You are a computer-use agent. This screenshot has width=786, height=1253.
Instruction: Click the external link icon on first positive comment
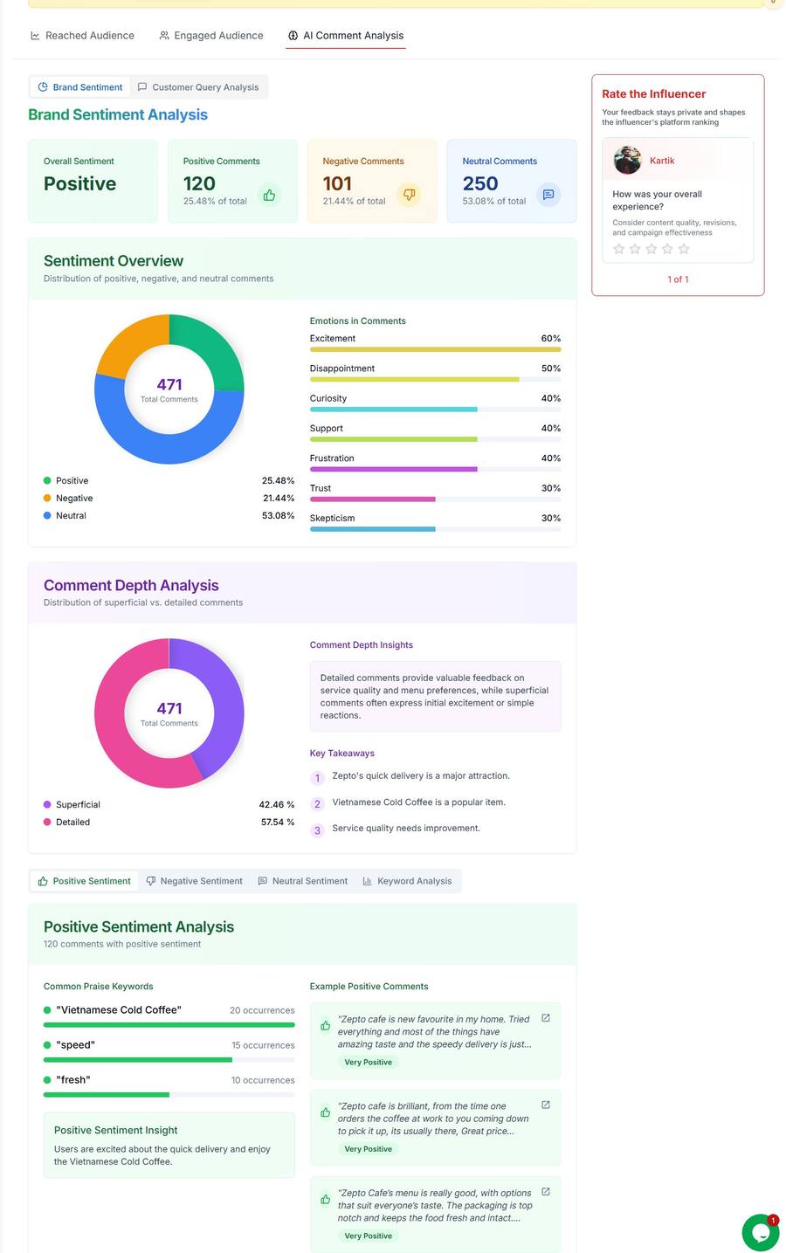(x=545, y=1017)
